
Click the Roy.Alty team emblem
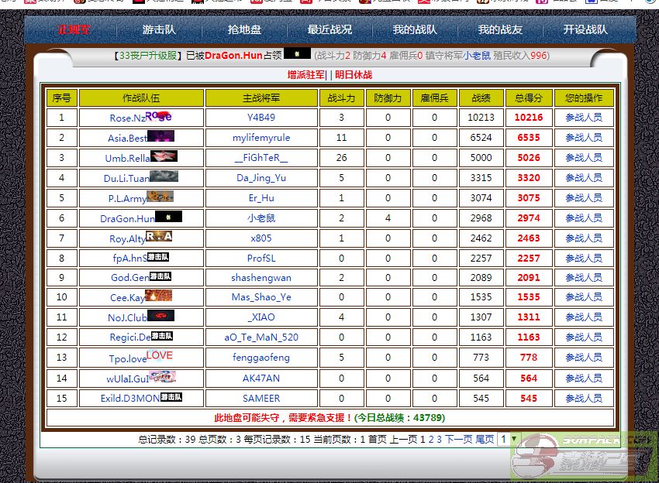(x=159, y=237)
